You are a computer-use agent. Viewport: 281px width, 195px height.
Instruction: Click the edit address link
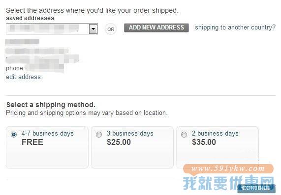[x=23, y=77]
